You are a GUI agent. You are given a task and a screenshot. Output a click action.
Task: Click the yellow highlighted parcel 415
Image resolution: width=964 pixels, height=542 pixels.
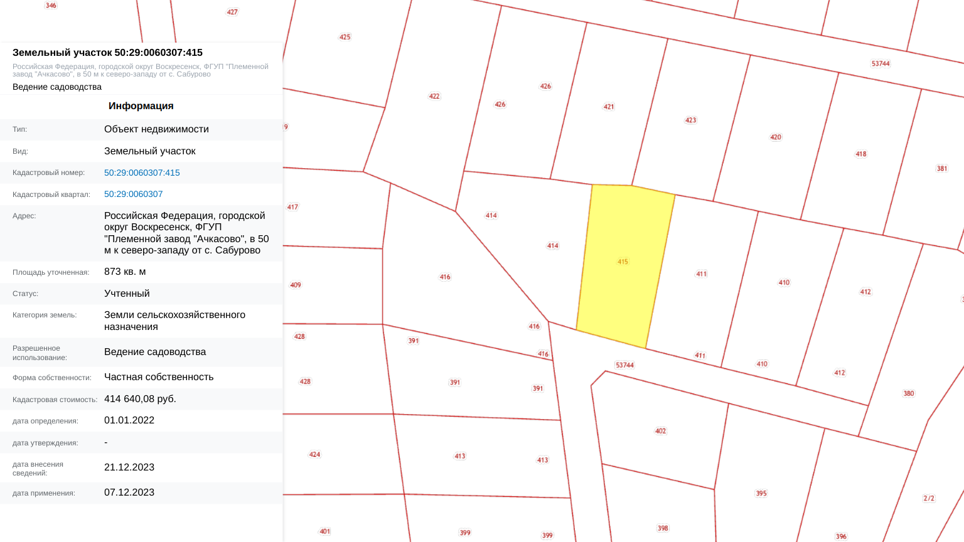[x=623, y=262]
